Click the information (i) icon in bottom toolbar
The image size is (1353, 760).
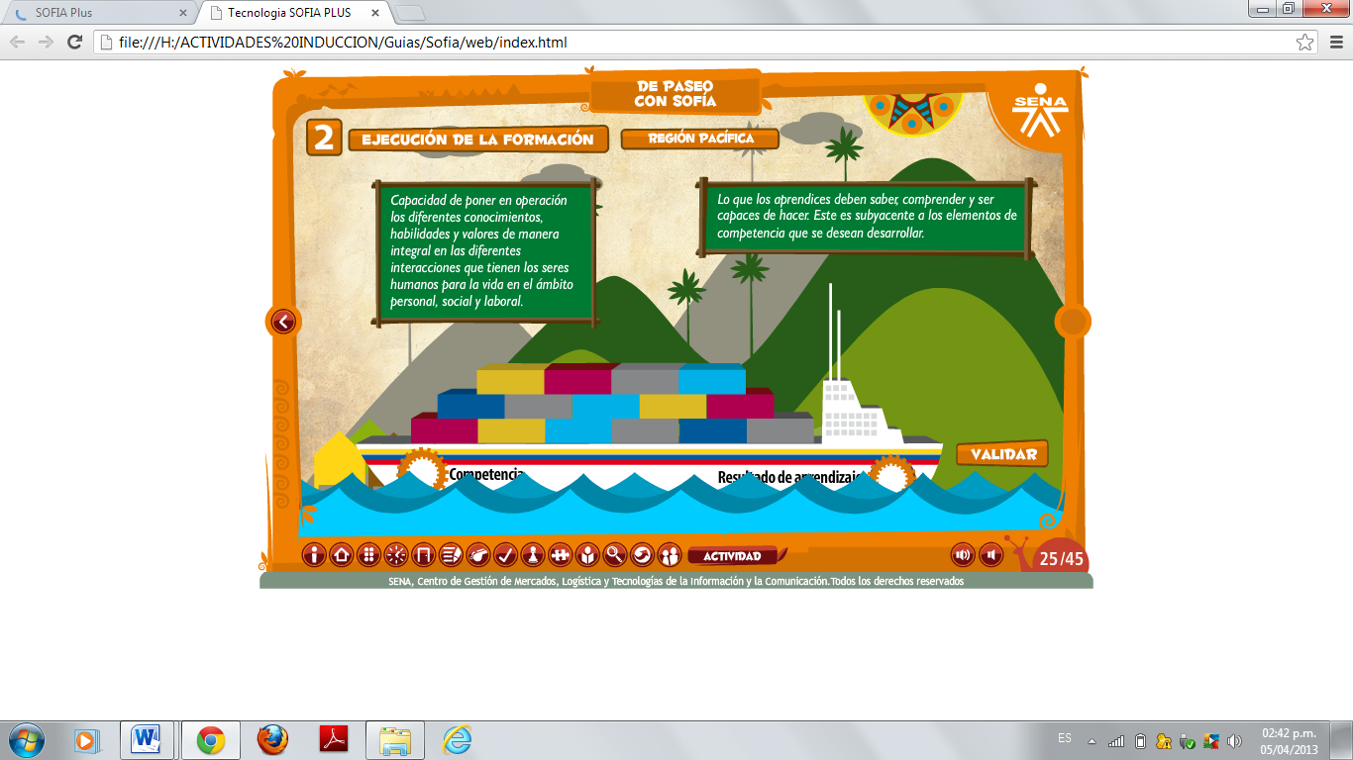314,555
